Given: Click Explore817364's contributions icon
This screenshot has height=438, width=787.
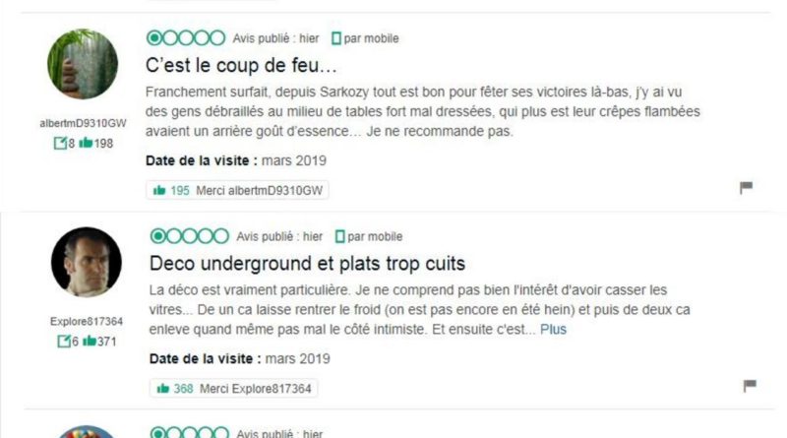Looking at the screenshot, I should (64, 342).
